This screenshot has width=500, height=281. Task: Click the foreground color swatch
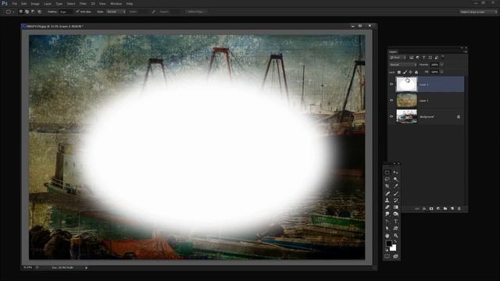[x=389, y=244]
